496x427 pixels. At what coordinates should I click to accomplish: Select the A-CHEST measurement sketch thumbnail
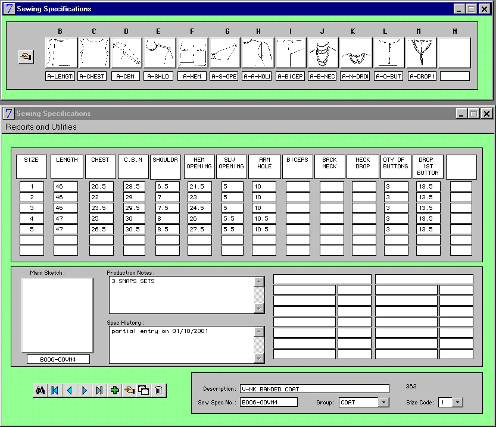92,53
